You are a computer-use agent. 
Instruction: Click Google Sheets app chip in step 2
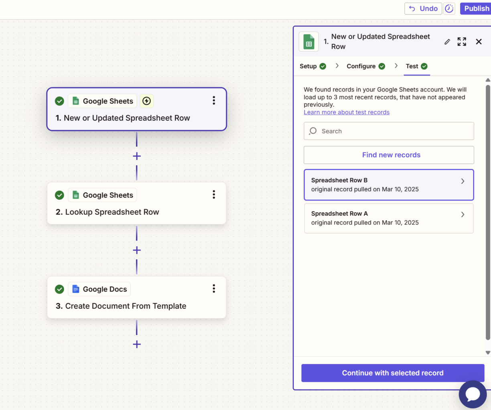click(x=103, y=195)
